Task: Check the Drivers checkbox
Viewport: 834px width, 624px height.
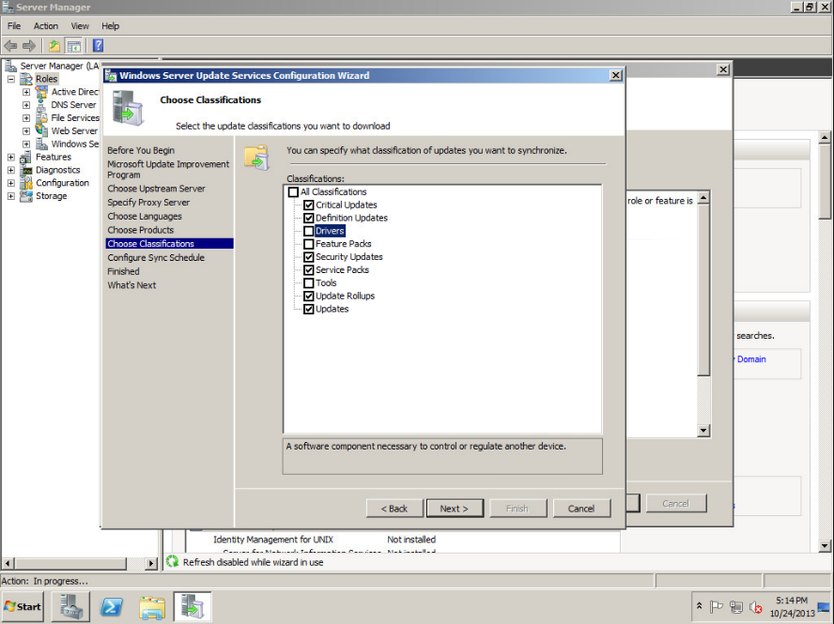Action: (x=308, y=231)
